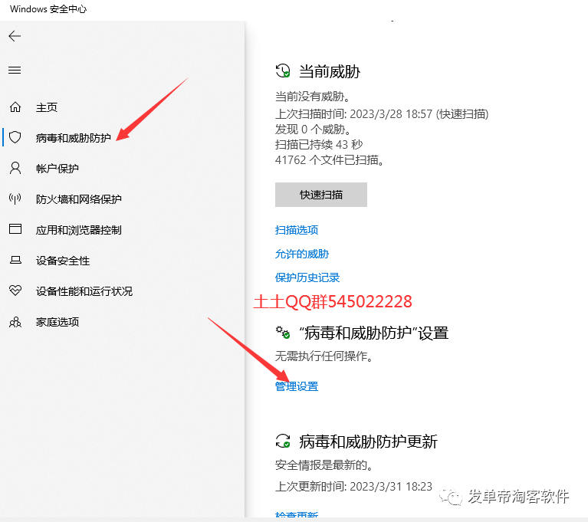Viewport: 588px width, 522px height.
Task: Open 防火墙和网络保护 section
Action: coord(79,199)
